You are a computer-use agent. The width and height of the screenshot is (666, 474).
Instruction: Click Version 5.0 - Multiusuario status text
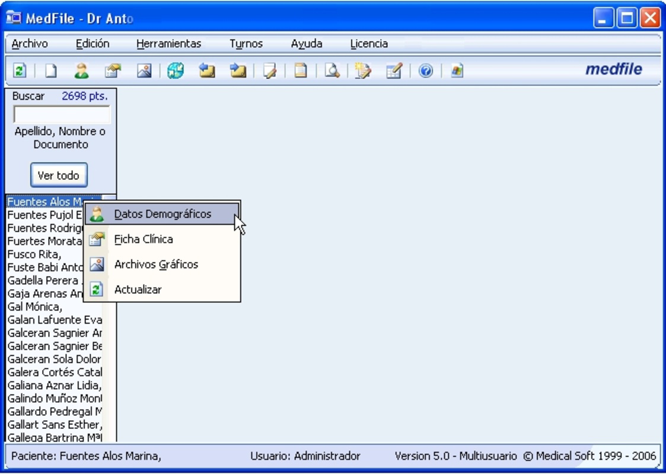(x=455, y=456)
